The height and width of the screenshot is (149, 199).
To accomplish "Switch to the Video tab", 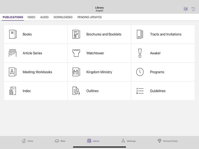I will 31,17.
